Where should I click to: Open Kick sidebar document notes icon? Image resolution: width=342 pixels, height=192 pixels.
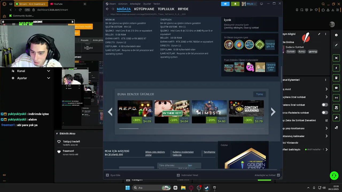(336, 78)
